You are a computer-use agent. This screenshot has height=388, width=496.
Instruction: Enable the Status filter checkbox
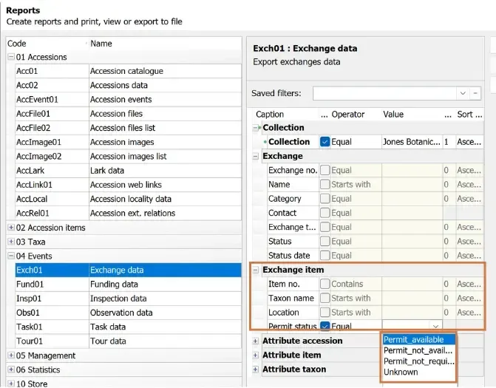325,241
